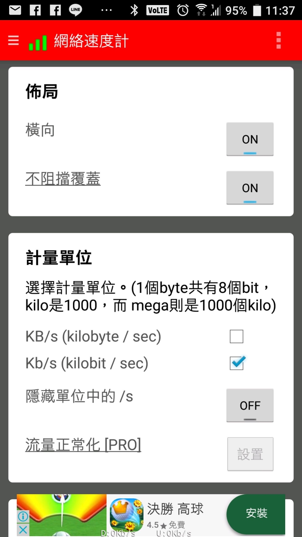Screen dimensions: 302x537
Task: Toggle 隱藏單位中的 /s OFF switch
Action: pyautogui.click(x=250, y=405)
